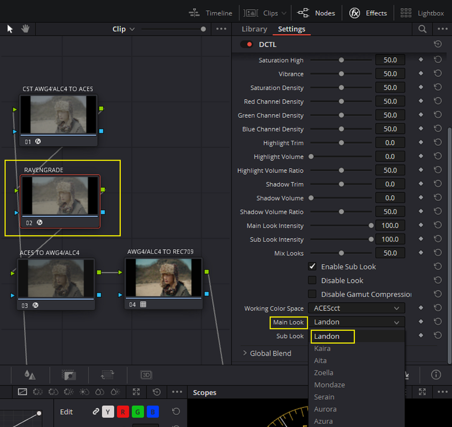Screen dimensions: 452x427
Task: Switch to the Library tab
Action: pyautogui.click(x=254, y=29)
